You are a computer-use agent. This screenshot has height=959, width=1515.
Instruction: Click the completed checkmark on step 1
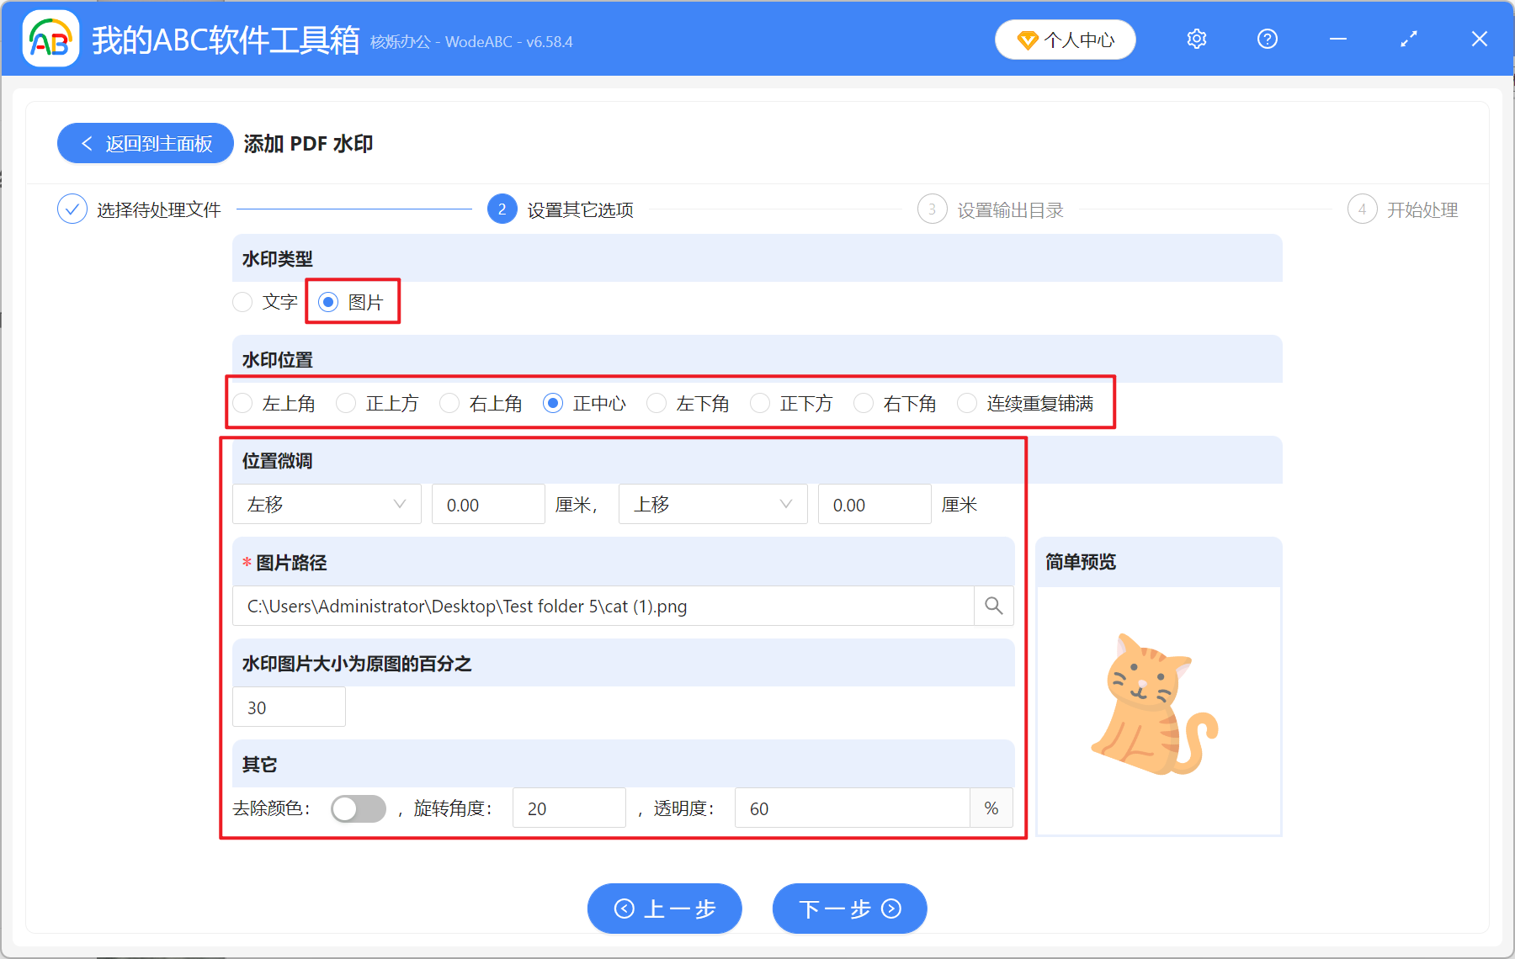pyautogui.click(x=72, y=209)
